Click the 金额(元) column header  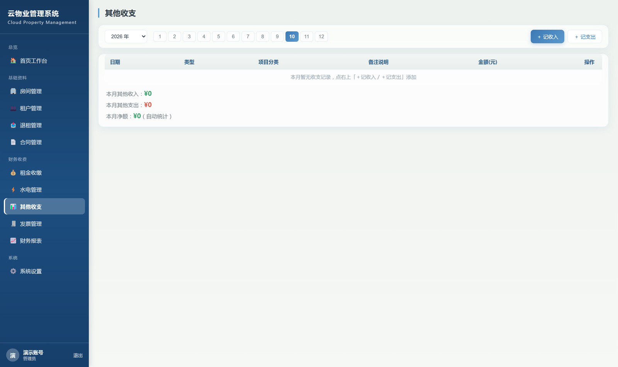[x=487, y=62]
